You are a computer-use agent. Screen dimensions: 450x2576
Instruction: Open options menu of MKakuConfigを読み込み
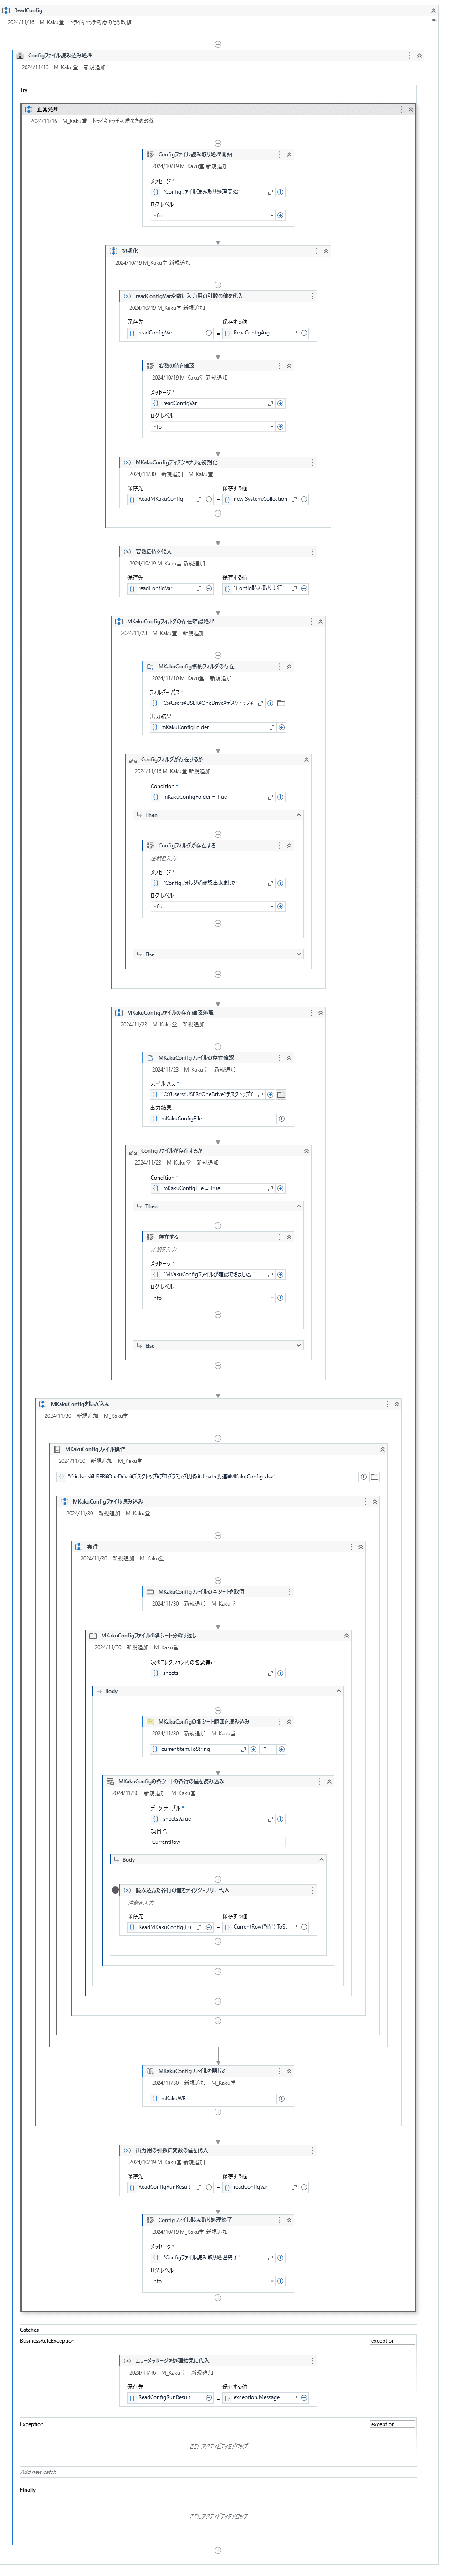tap(387, 1404)
